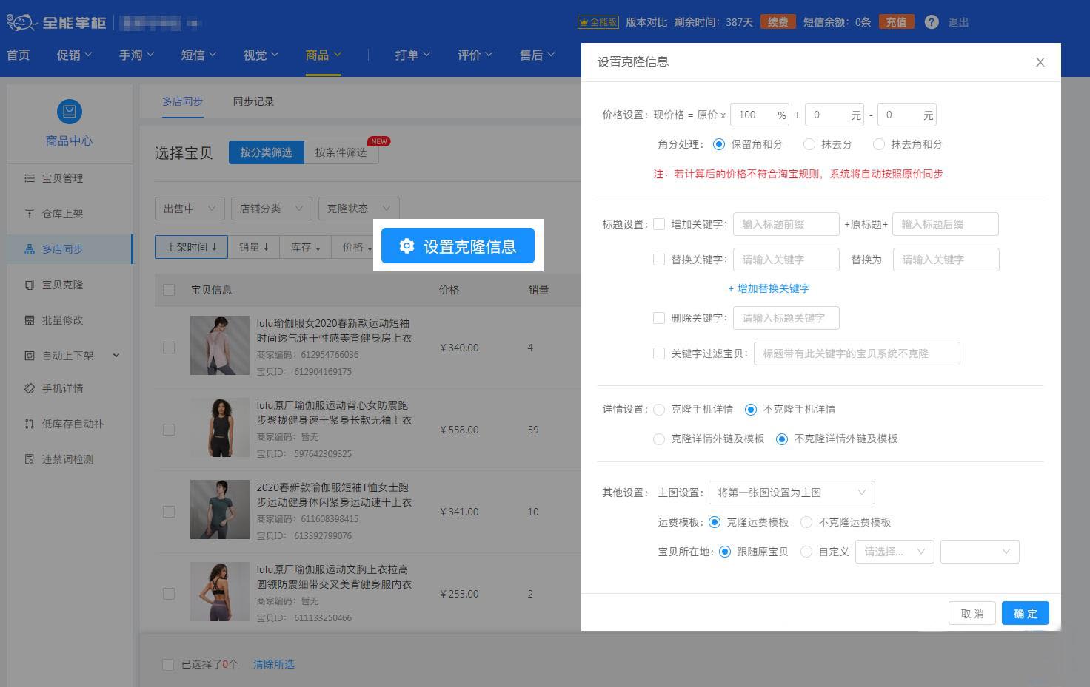Click 续费 renew button

tap(778, 22)
